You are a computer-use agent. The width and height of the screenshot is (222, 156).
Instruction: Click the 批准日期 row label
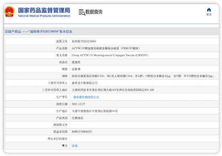(x=62, y=104)
